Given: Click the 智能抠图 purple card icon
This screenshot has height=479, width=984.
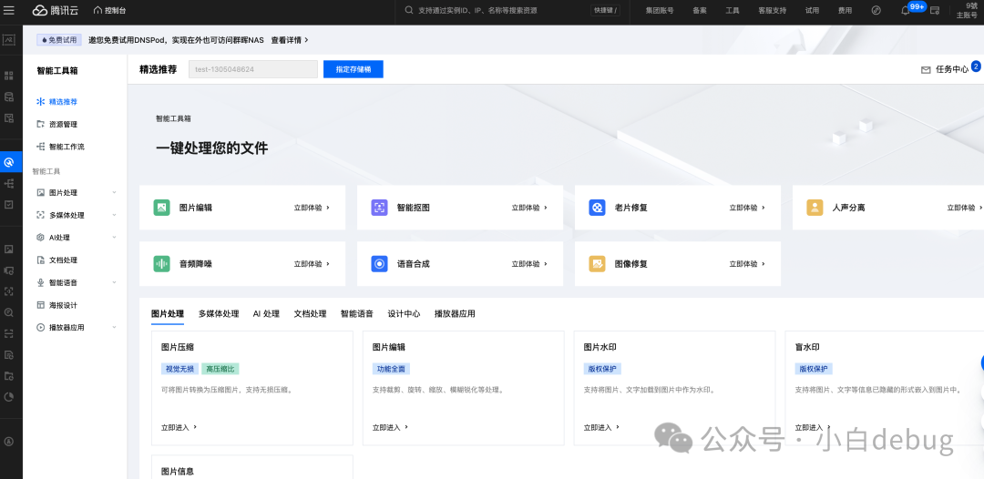Looking at the screenshot, I should pyautogui.click(x=380, y=208).
